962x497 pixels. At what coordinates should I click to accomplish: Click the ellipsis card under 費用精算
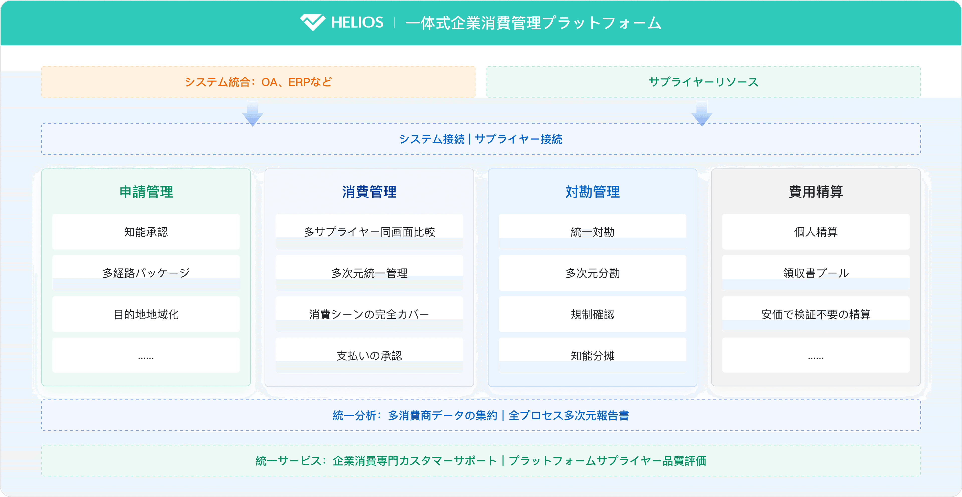(816, 355)
